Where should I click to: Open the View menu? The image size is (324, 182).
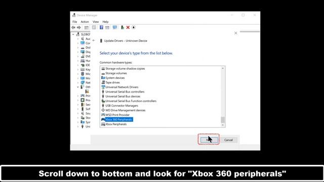point(96,22)
